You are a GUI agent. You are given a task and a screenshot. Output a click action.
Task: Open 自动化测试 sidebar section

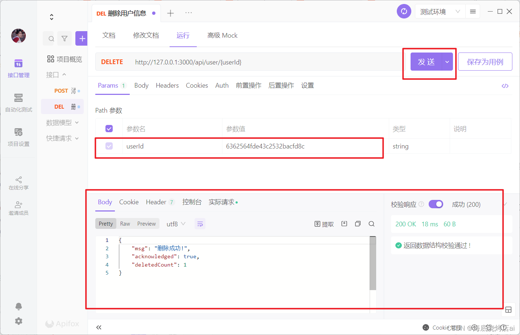point(18,103)
